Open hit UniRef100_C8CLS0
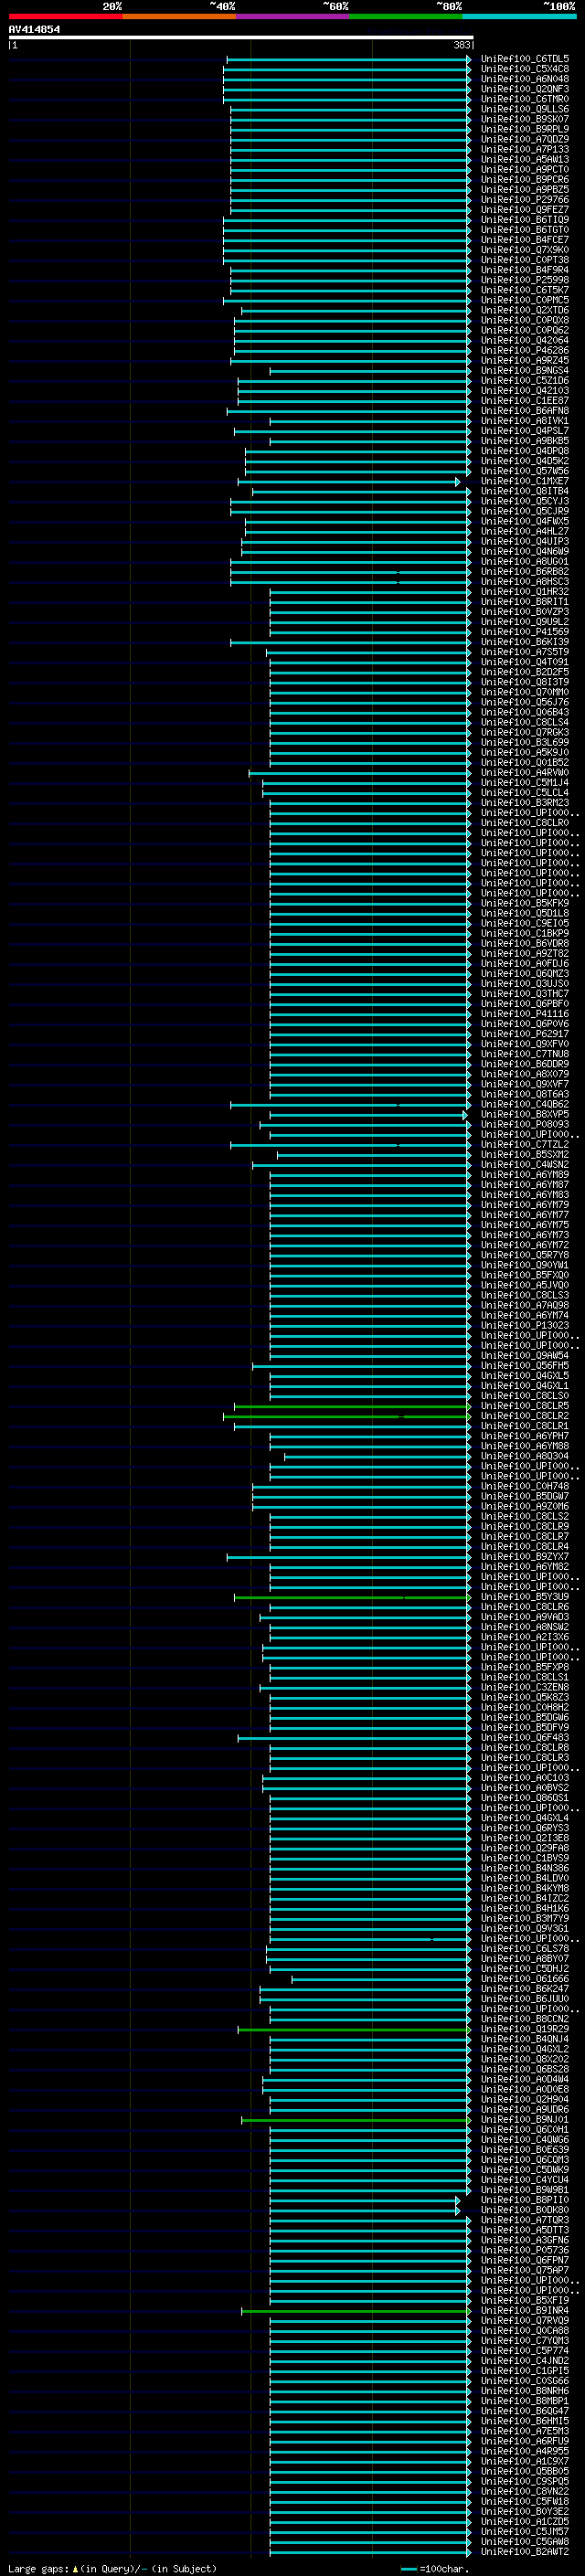Viewport: 585px width, 2576px height. pos(524,1396)
